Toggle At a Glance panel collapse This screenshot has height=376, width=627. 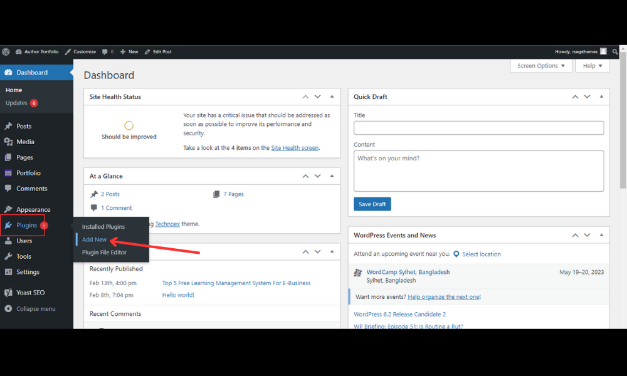(x=332, y=176)
